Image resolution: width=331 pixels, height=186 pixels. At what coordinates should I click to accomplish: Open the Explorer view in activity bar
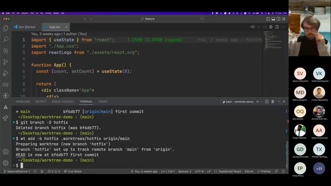pos(6,28)
